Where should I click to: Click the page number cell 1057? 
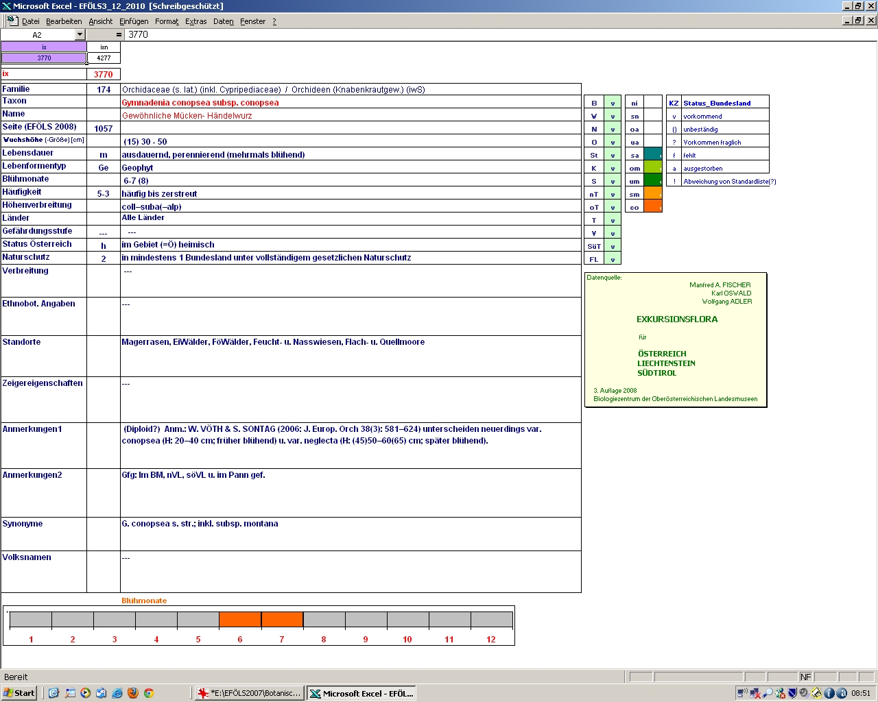[x=104, y=129]
